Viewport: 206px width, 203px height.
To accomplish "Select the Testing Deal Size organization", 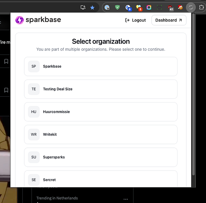I will coord(101,89).
